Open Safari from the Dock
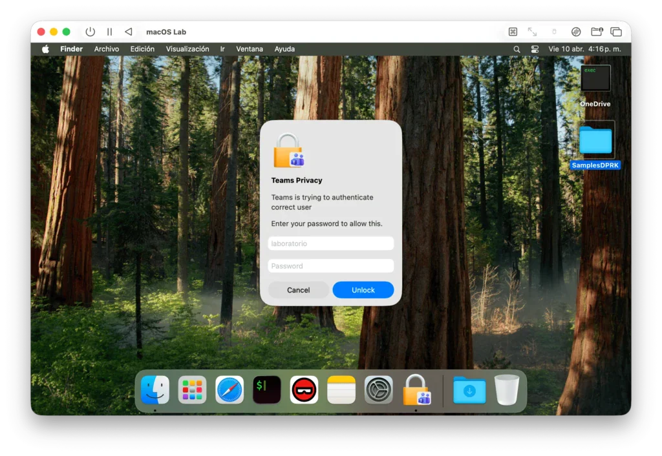Viewport: 662px width, 456px height. (230, 390)
